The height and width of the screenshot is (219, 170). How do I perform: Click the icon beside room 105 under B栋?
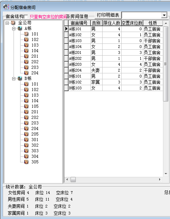pos(26,106)
